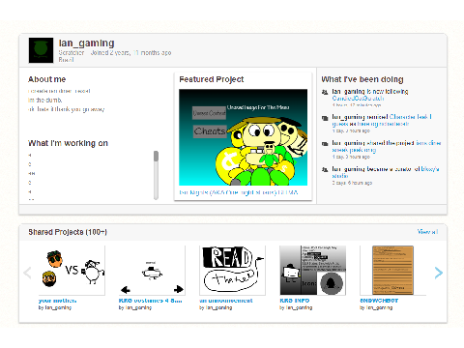Click 'Joined 2 years, 11 months ago' text

pos(130,52)
